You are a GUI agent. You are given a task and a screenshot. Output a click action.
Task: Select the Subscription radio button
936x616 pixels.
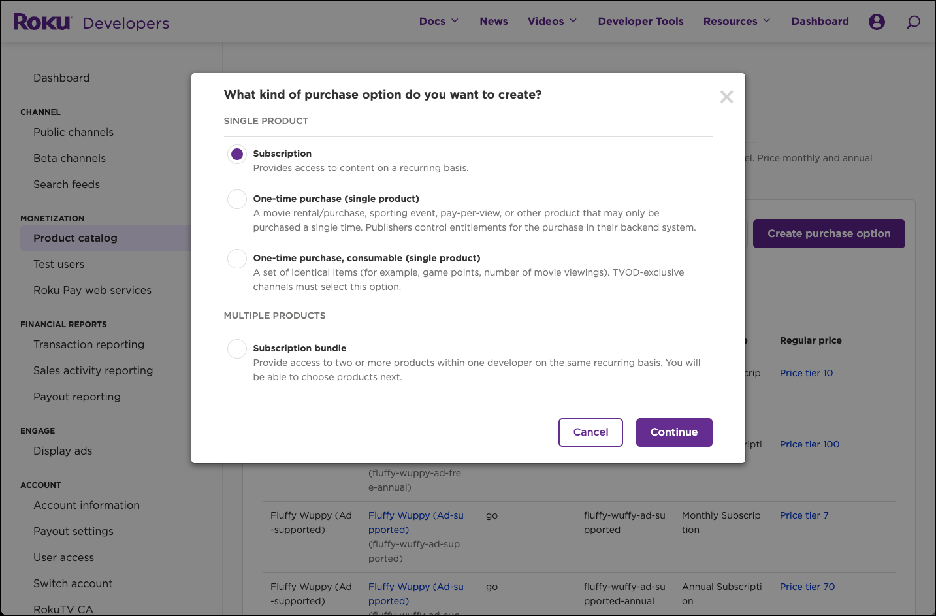click(237, 154)
